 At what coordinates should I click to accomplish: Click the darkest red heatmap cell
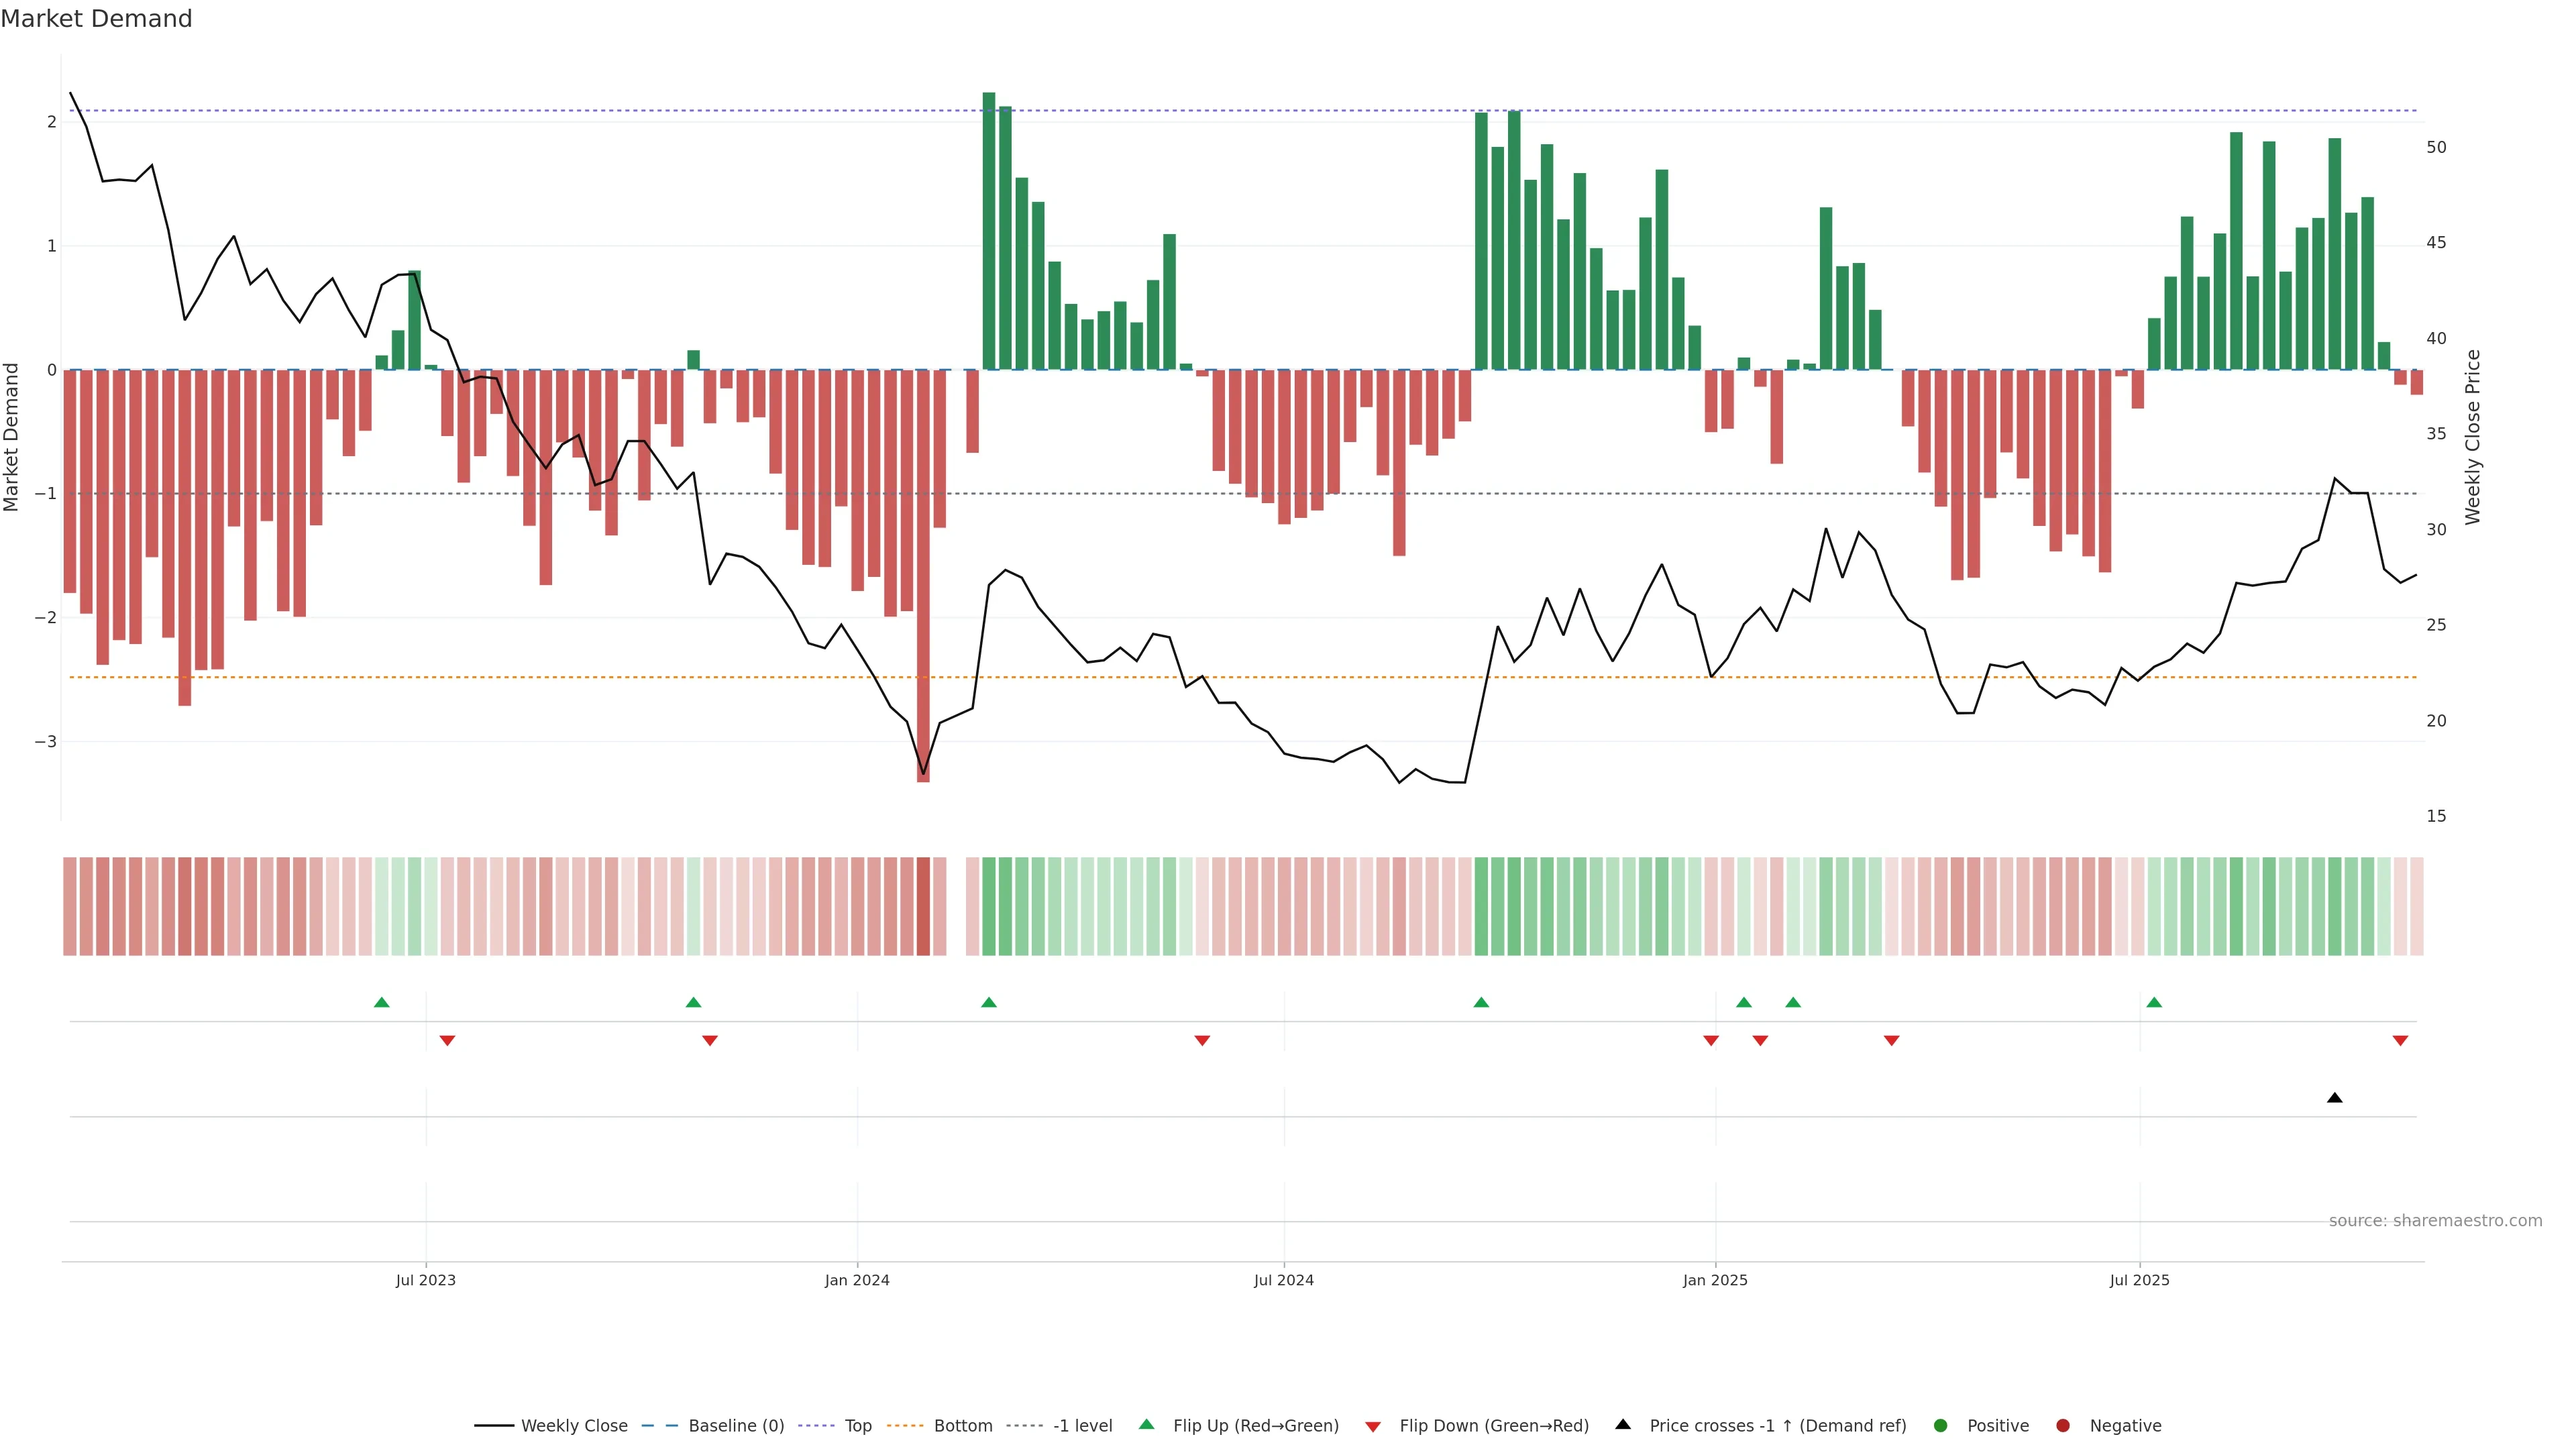click(923, 906)
